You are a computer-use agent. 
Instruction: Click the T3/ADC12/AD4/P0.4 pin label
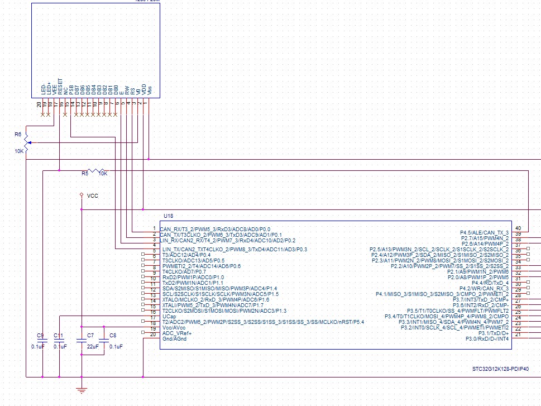point(186,255)
